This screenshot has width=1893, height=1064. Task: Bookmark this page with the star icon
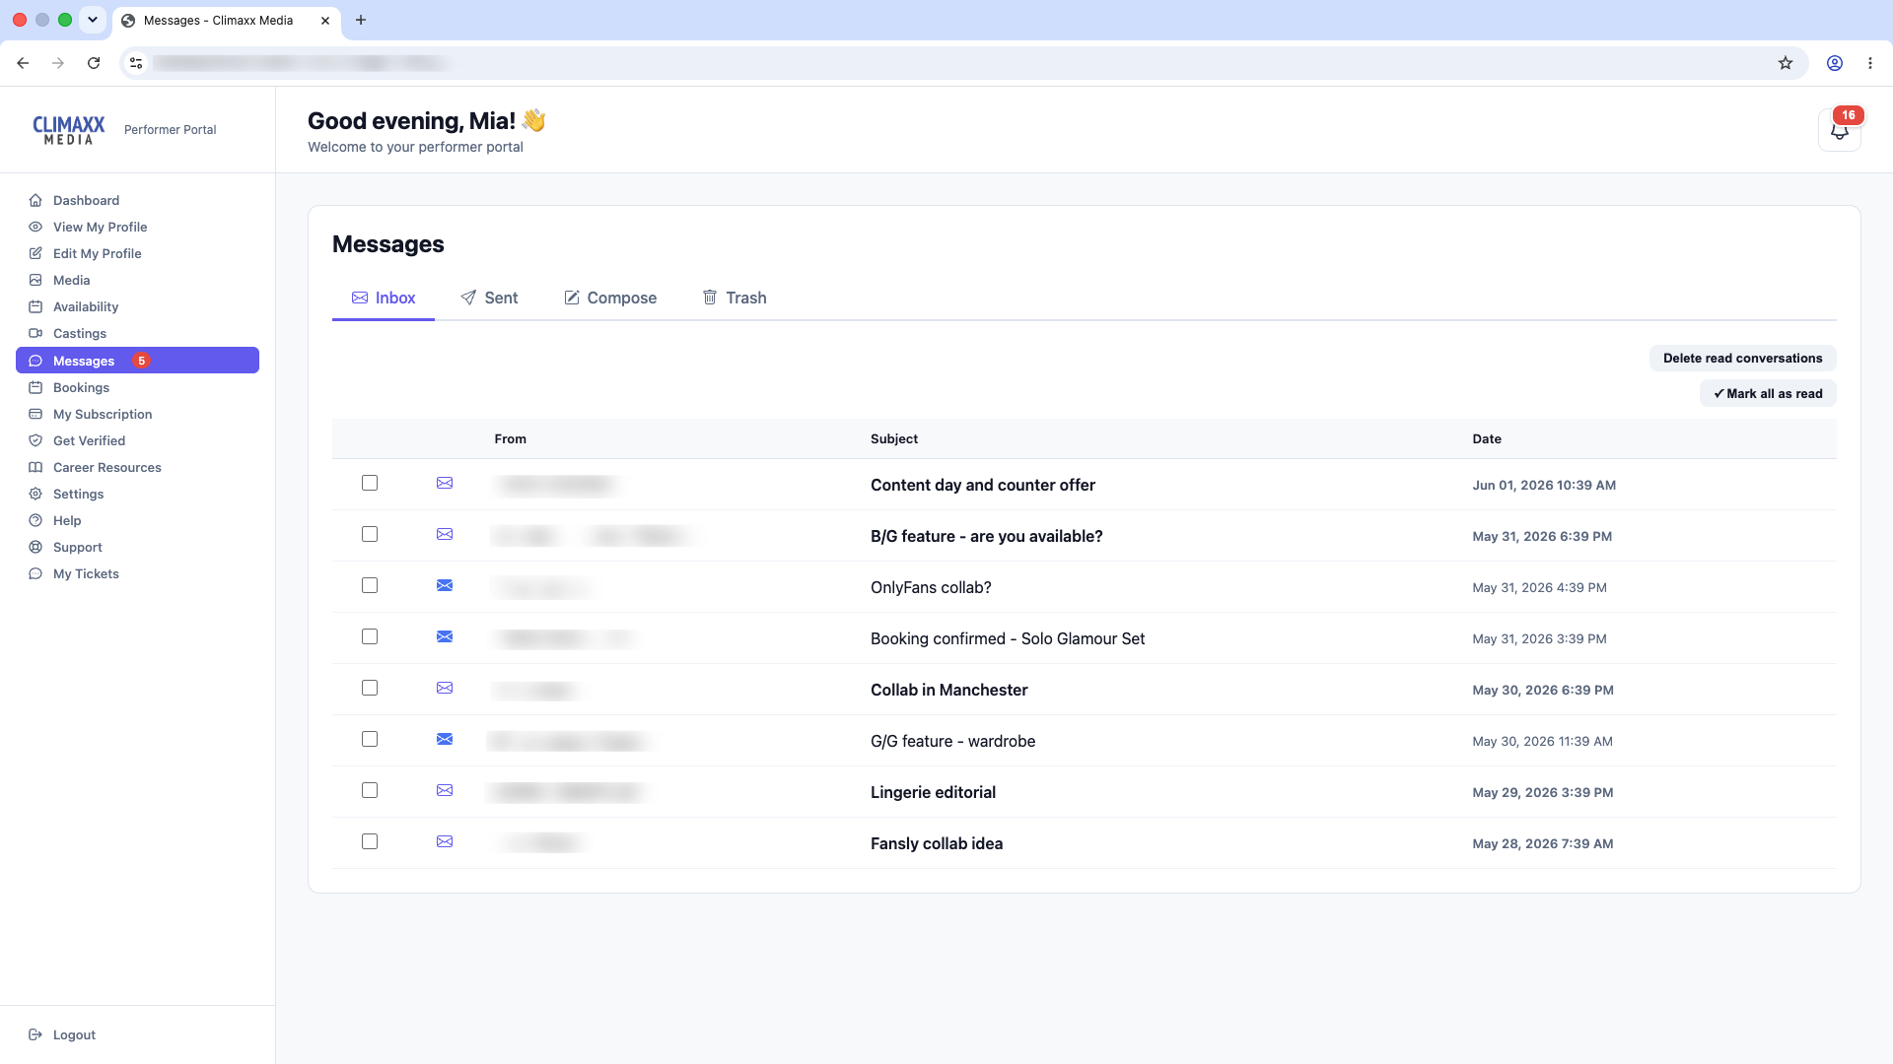[x=1786, y=63]
